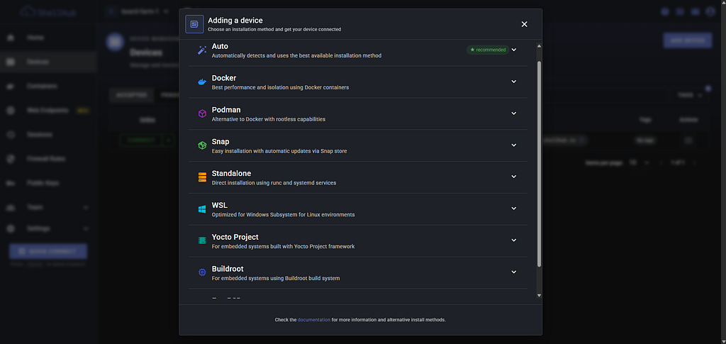Expand the WSL method chevron

point(513,209)
